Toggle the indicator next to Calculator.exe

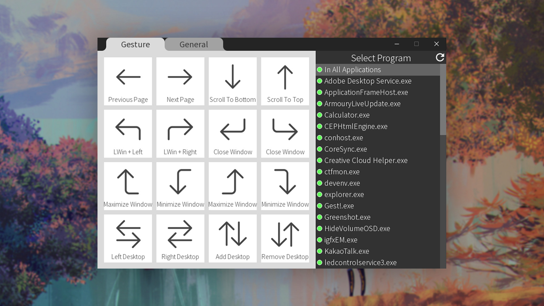pyautogui.click(x=320, y=115)
